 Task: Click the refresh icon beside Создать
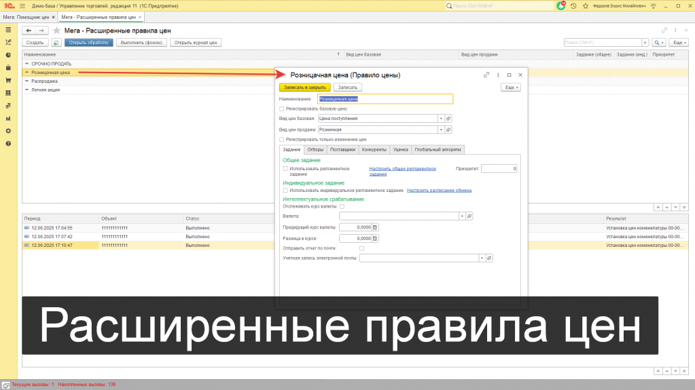pos(56,43)
